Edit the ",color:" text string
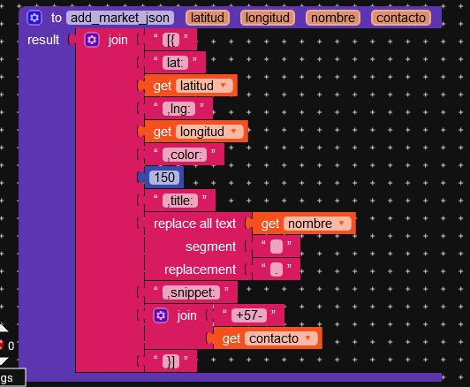This screenshot has height=387, width=470. click(x=185, y=155)
